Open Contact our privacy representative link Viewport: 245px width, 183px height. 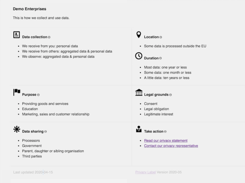pyautogui.click(x=171, y=146)
